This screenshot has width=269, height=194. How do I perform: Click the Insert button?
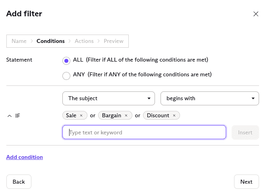tap(245, 132)
